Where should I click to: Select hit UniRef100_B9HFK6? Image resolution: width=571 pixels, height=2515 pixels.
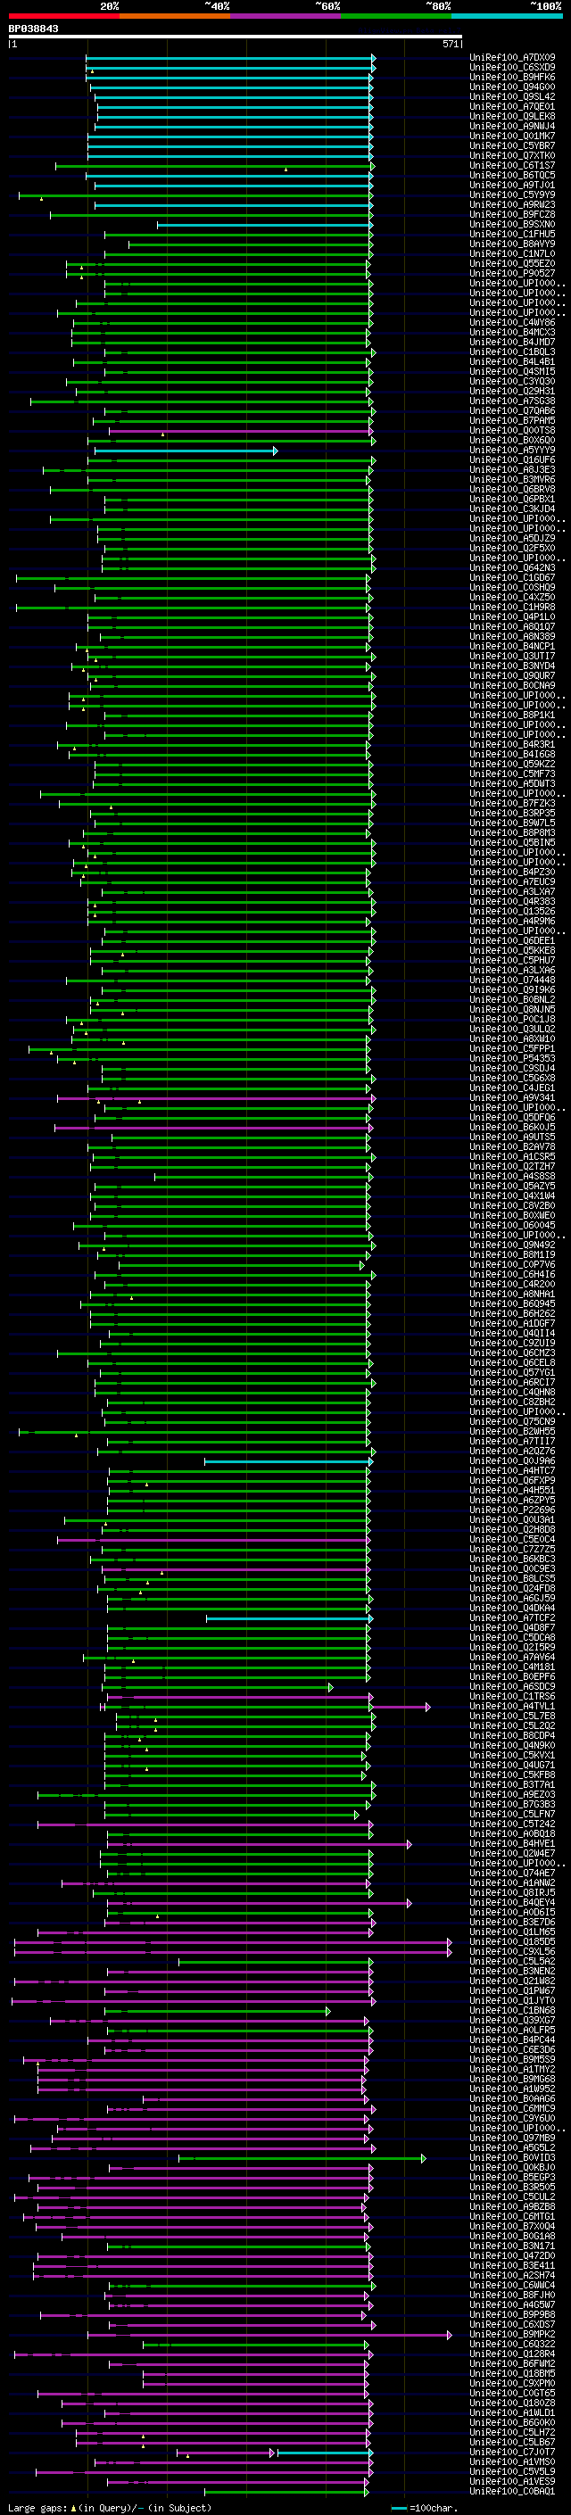coord(512,77)
